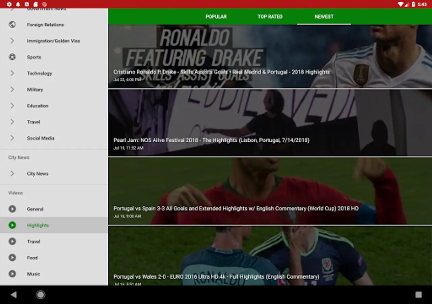Expand the news Travel category chevron

coord(12,122)
